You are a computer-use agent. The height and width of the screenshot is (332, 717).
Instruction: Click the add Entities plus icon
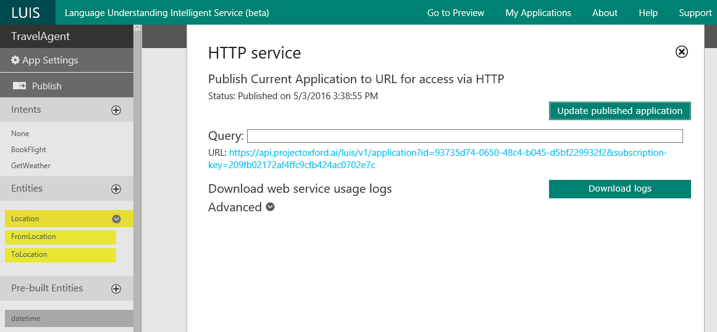click(x=115, y=189)
